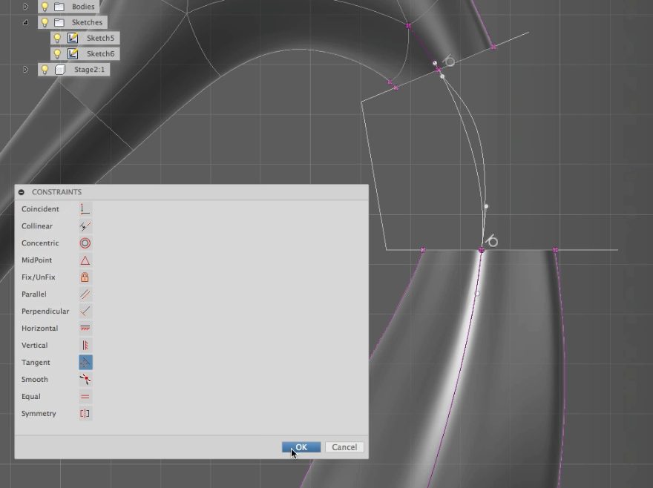Select the Coincident constraint icon
This screenshot has height=488, width=653.
pos(85,208)
